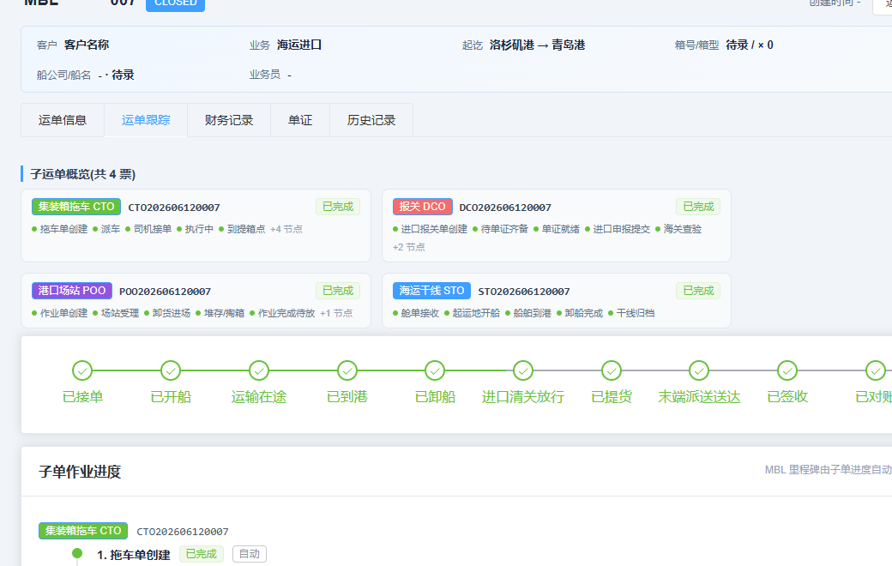View the 历史记录 tab
The height and width of the screenshot is (566, 892).
(371, 120)
